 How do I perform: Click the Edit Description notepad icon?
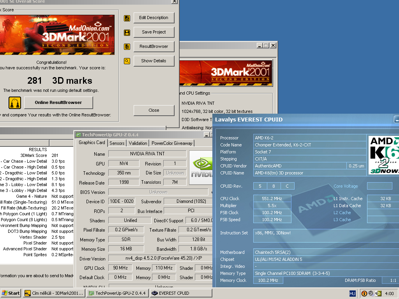click(127, 18)
